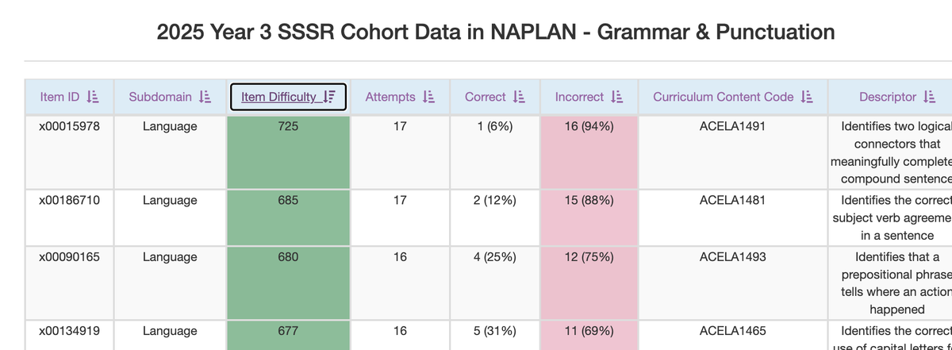Click curriculum code ACELA1493
This screenshot has width=952, height=350.
pos(732,257)
